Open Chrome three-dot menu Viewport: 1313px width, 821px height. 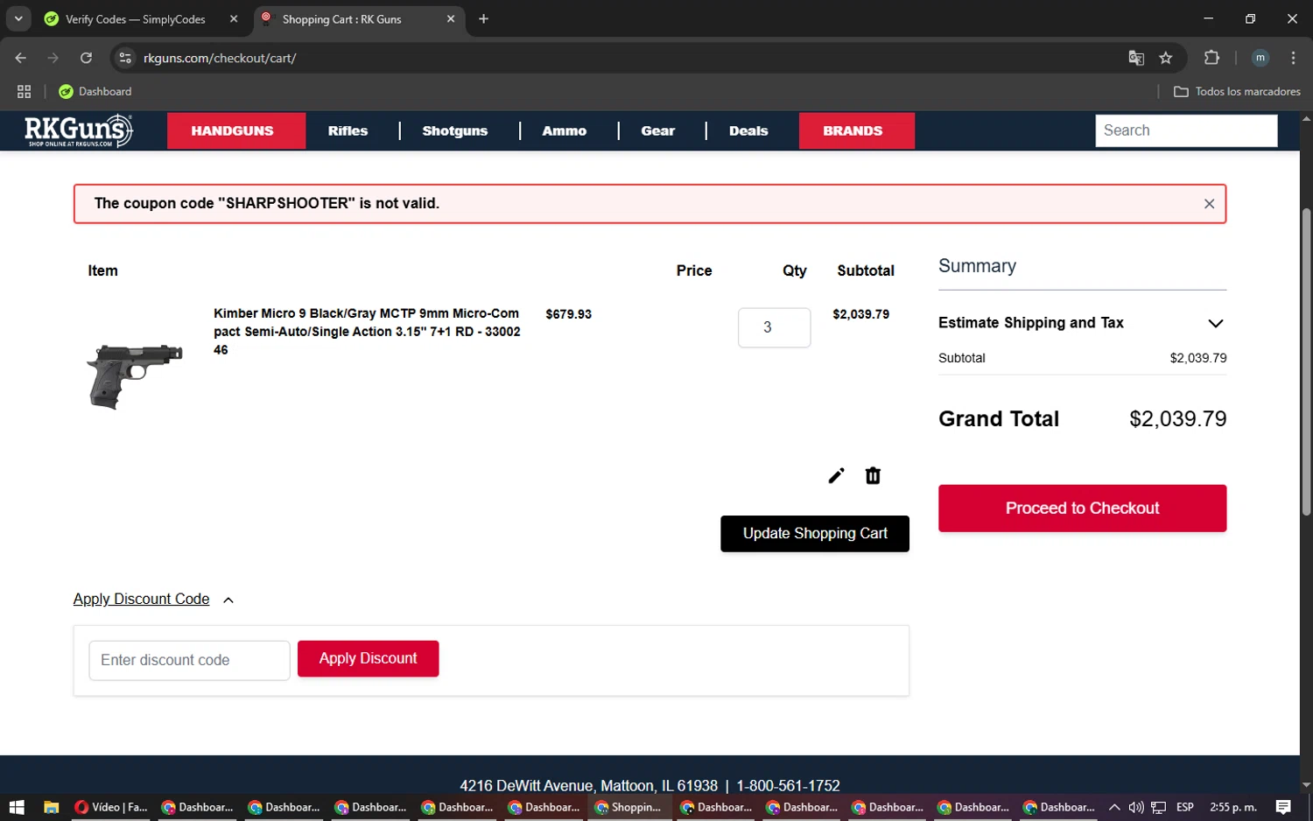click(x=1293, y=58)
